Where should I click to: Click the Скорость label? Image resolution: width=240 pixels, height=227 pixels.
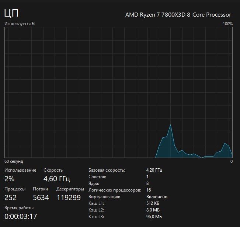pyautogui.click(x=53, y=170)
